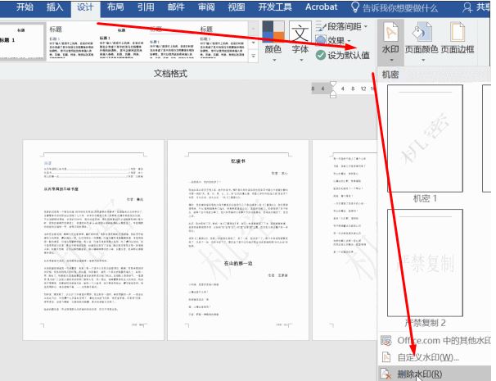Click the lightbulb search help icon

click(354, 7)
